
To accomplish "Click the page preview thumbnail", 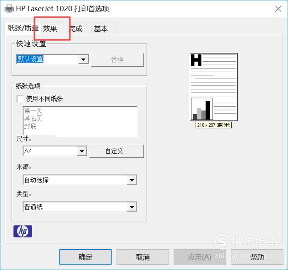I will [214, 87].
